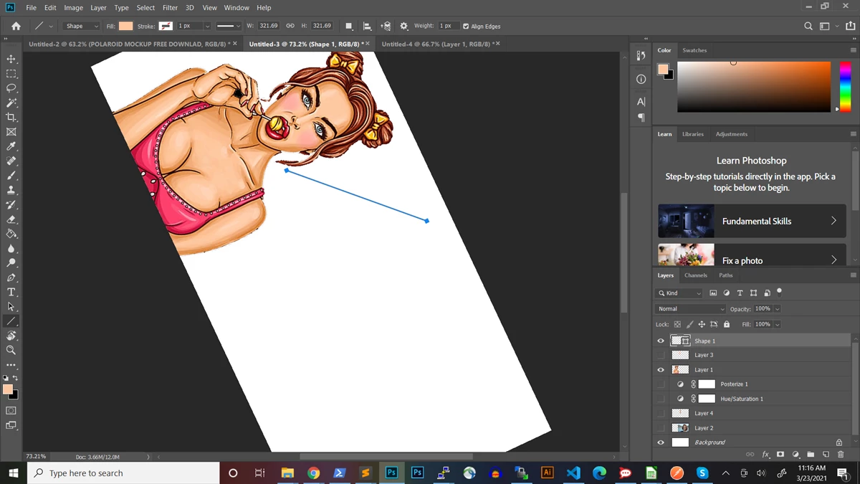Open the stroke width dropdown
The height and width of the screenshot is (484, 860).
208,27
